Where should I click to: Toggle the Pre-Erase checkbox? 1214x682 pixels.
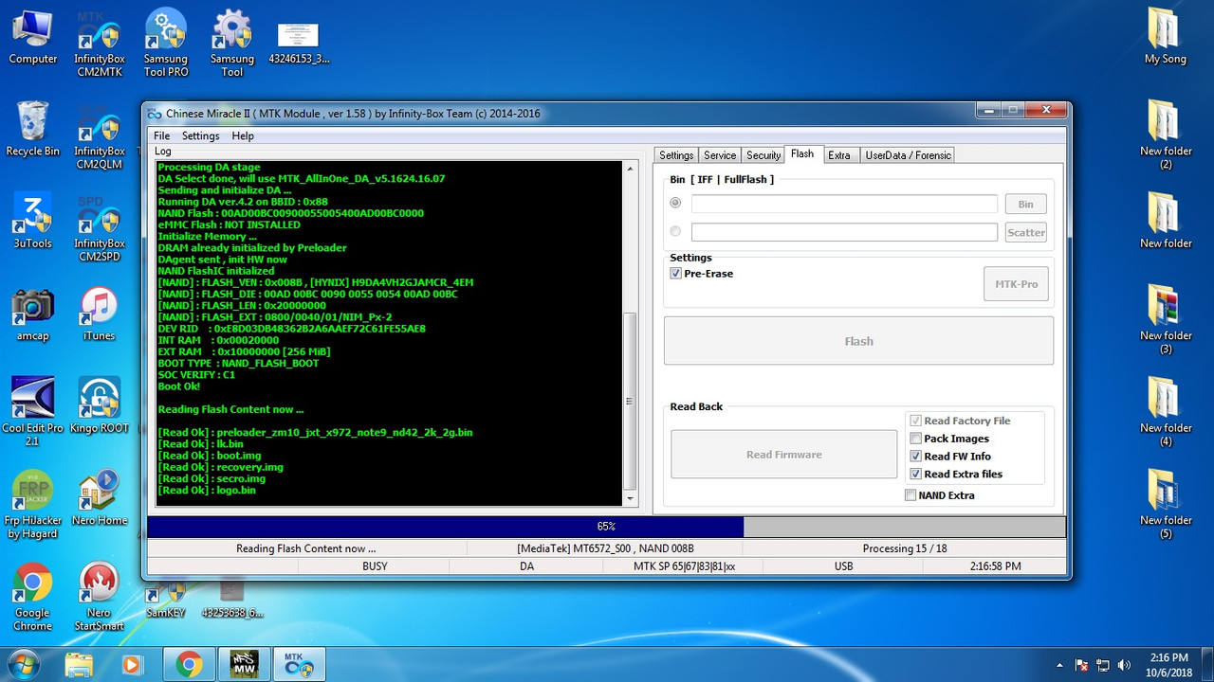click(676, 274)
